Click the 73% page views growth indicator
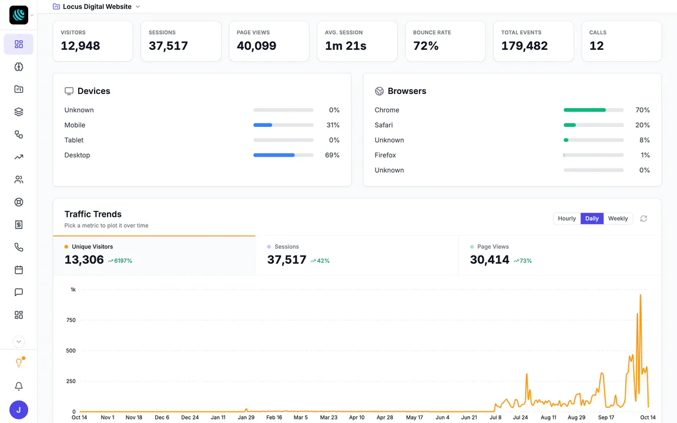The height and width of the screenshot is (423, 677). [x=522, y=261]
